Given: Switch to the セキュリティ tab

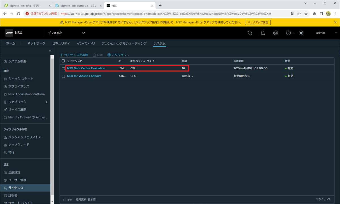Looking at the screenshot, I should [x=61, y=43].
